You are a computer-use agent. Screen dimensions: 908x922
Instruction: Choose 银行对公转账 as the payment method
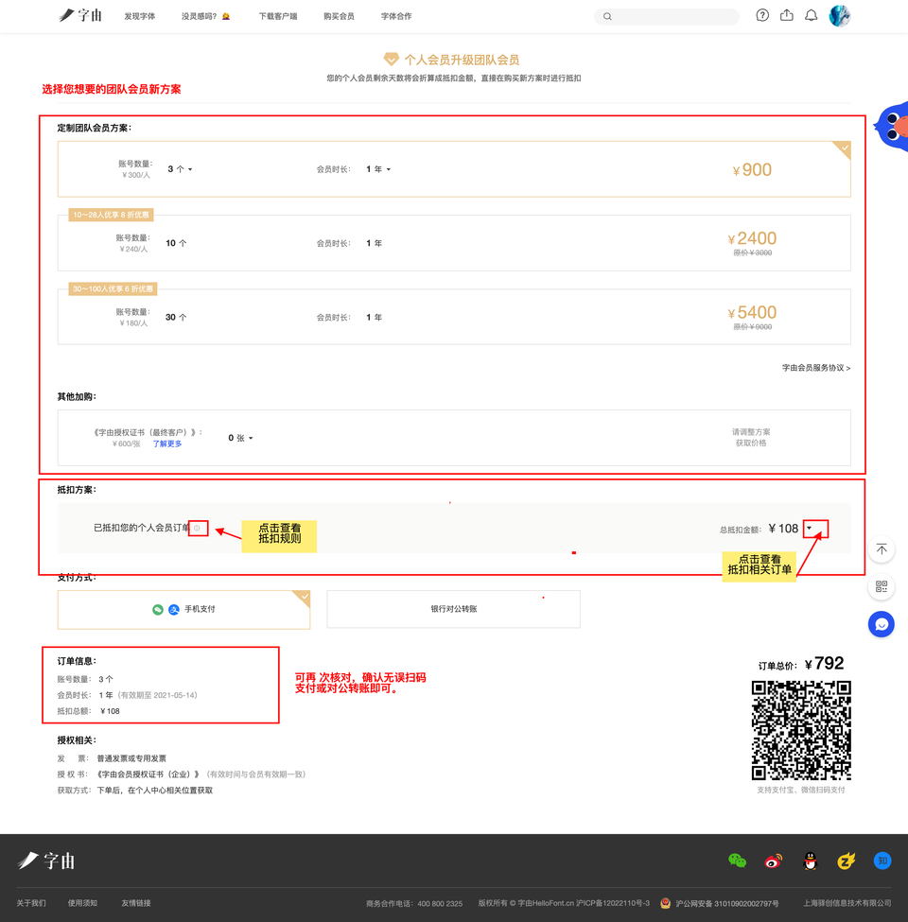453,609
